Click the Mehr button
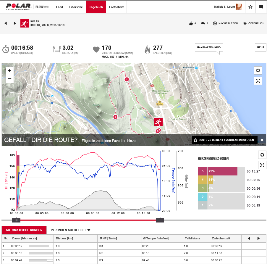 (x=260, y=47)
